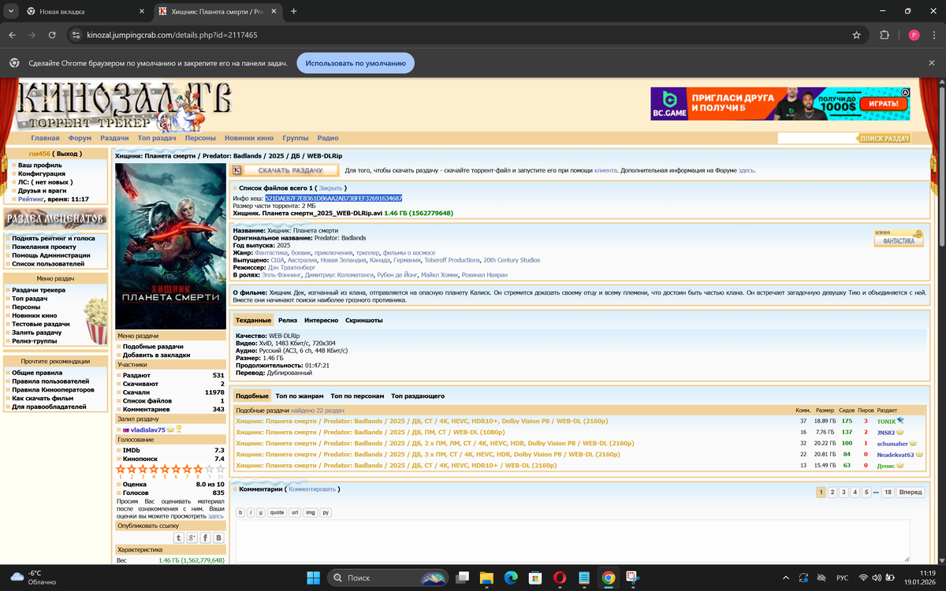946x591 pixels.
Task: Go to comments page 18
Action: tap(888, 492)
